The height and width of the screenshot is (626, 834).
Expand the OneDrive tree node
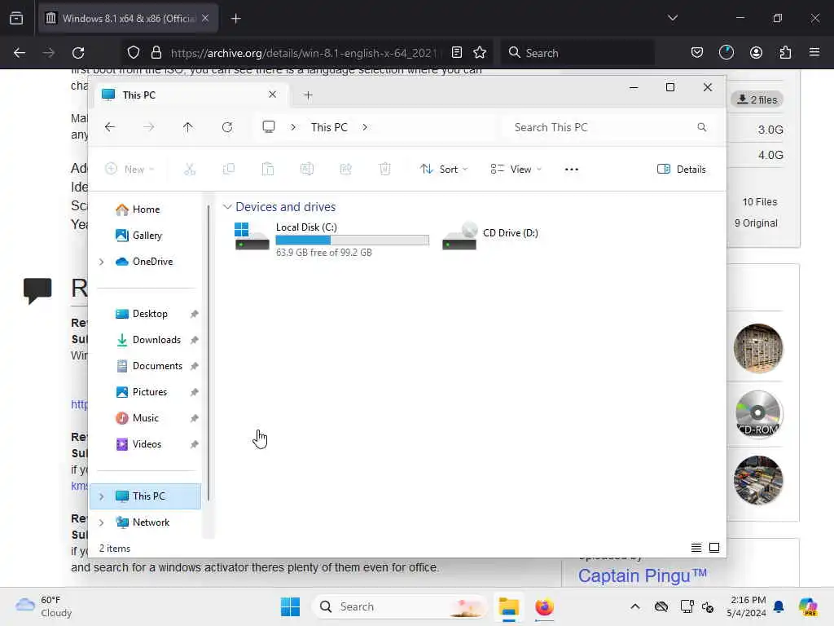click(x=101, y=262)
